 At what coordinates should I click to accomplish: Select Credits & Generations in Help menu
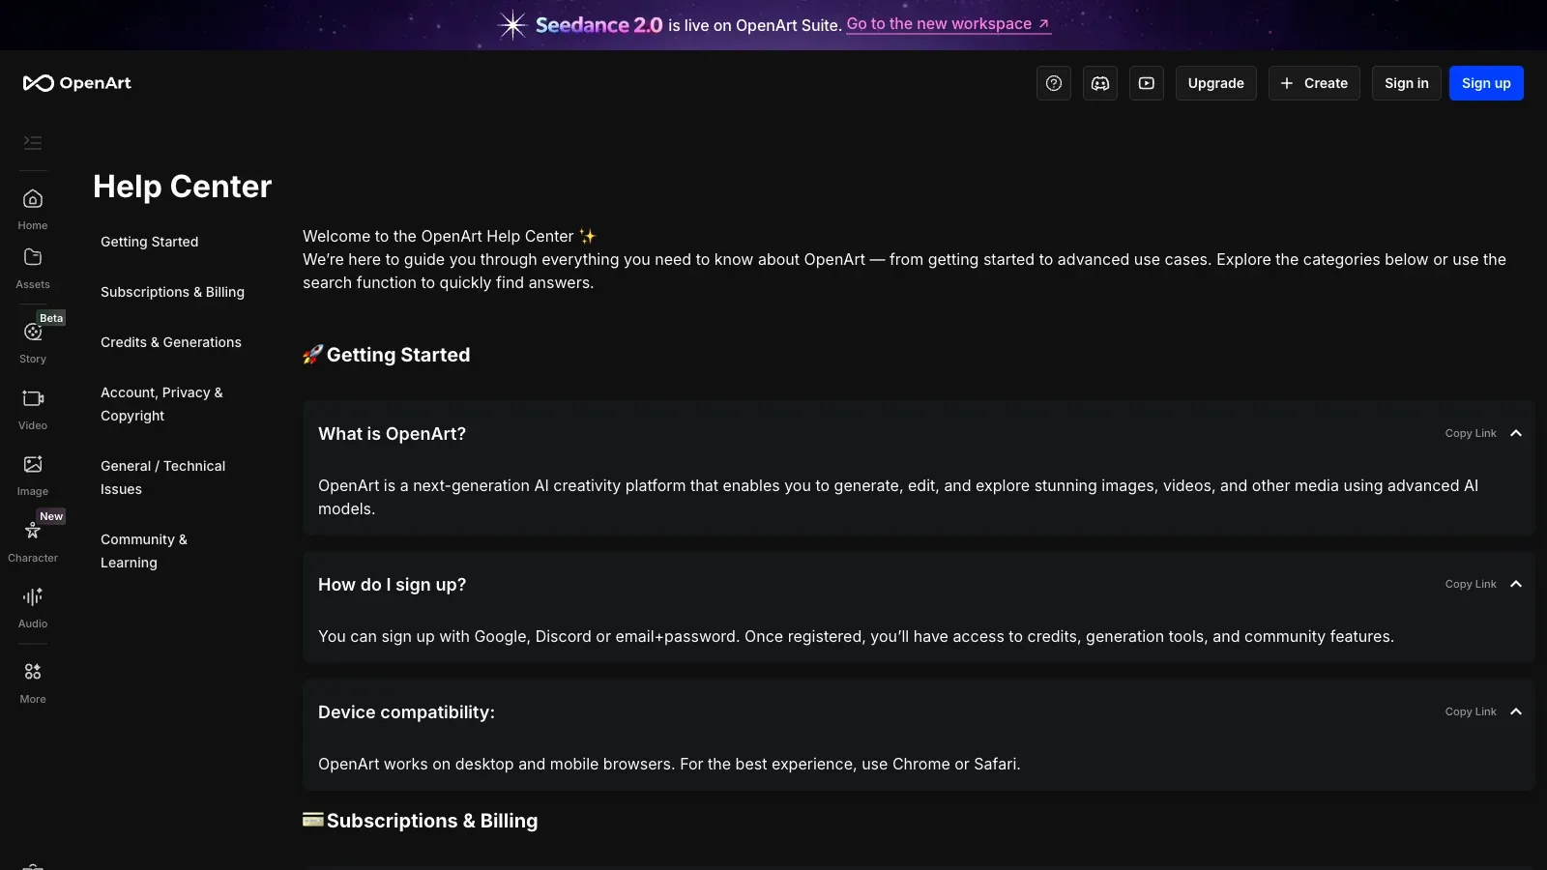click(171, 342)
